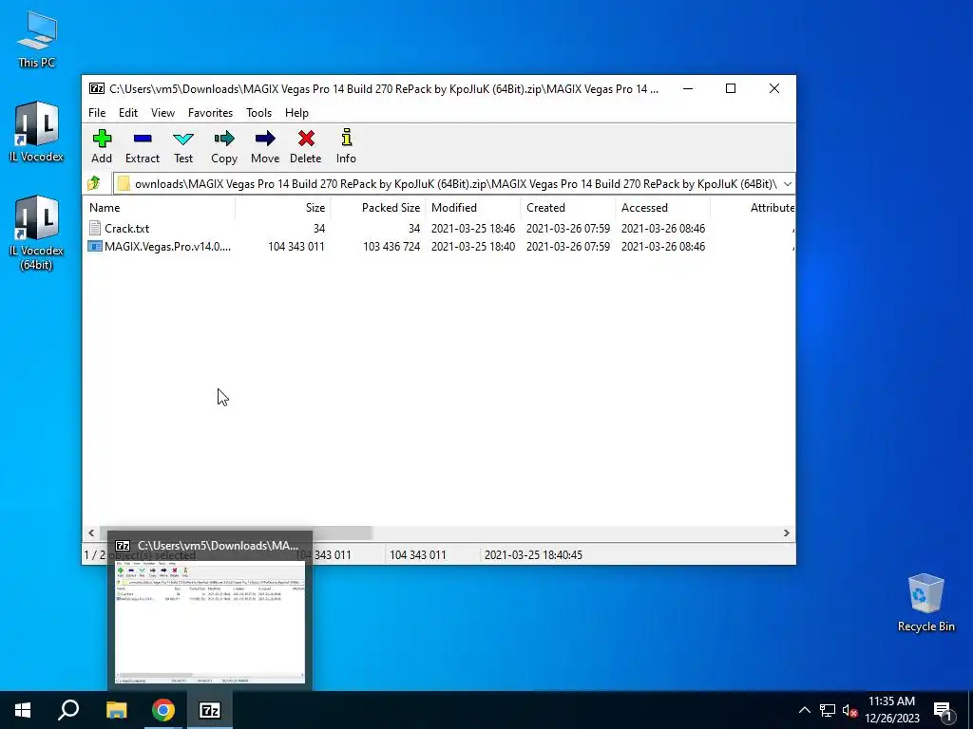Screen dimensions: 973x729
Task: Click the archive path address field
Action: coord(455,184)
